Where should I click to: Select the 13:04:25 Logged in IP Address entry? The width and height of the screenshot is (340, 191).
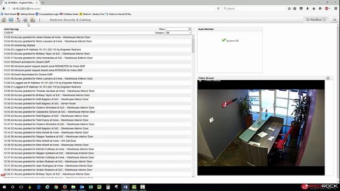pyautogui.click(x=97, y=49)
